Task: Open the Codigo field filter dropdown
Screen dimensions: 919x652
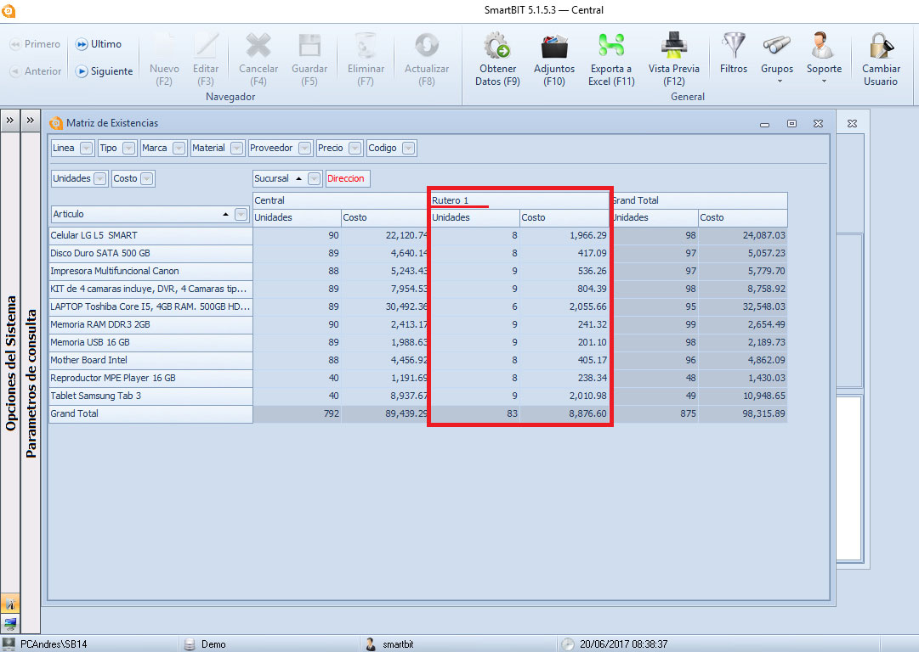Action: [409, 148]
